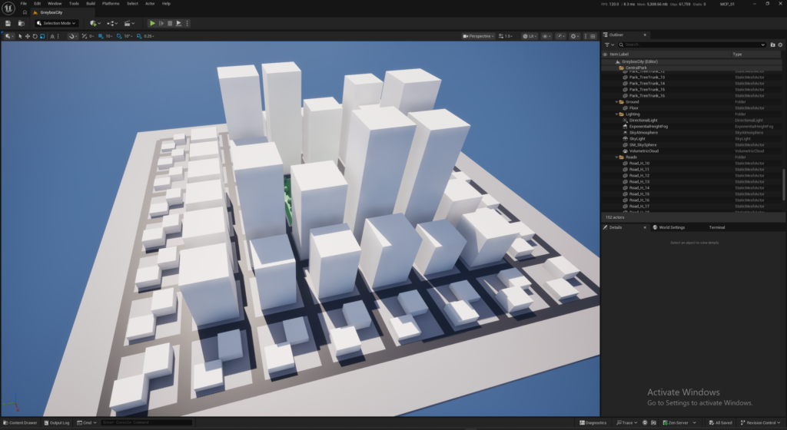The height and width of the screenshot is (430, 787).
Task: Switch to the Terminal tab
Action: coord(717,227)
